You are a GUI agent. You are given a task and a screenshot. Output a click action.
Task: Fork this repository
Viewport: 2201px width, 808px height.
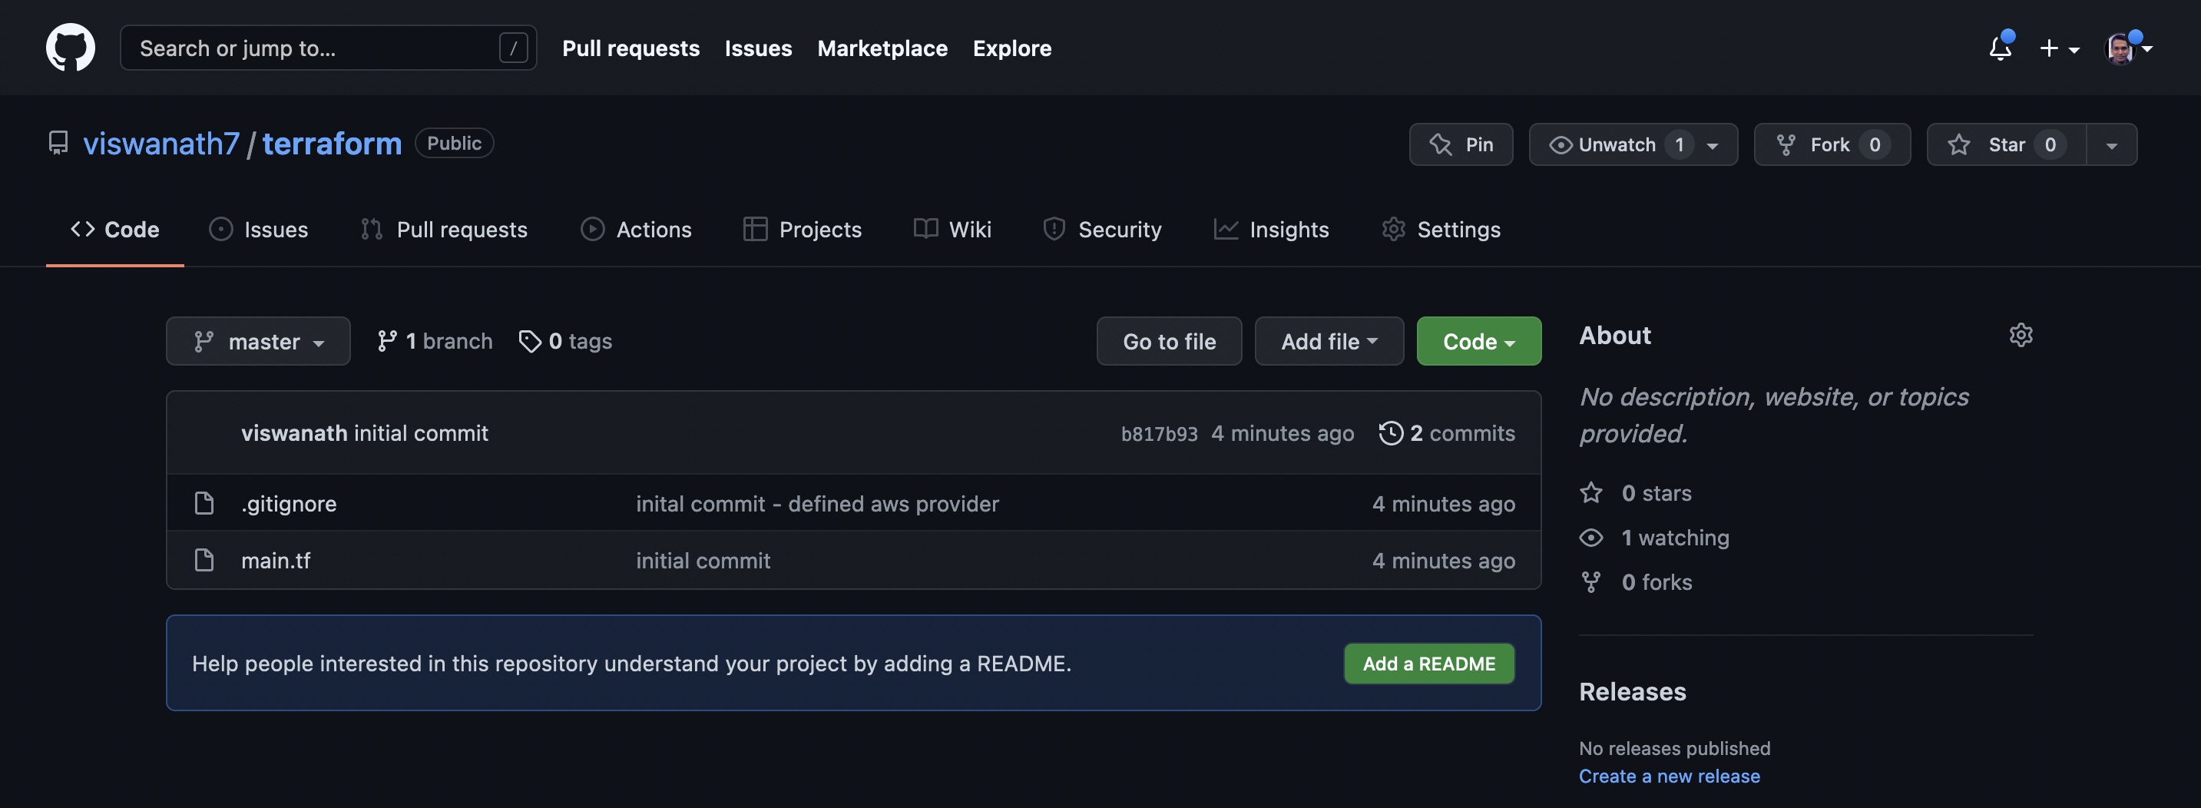click(x=1832, y=144)
